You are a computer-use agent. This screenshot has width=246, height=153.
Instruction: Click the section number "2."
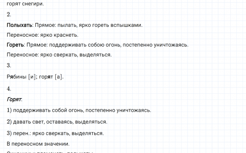(x=9, y=15)
